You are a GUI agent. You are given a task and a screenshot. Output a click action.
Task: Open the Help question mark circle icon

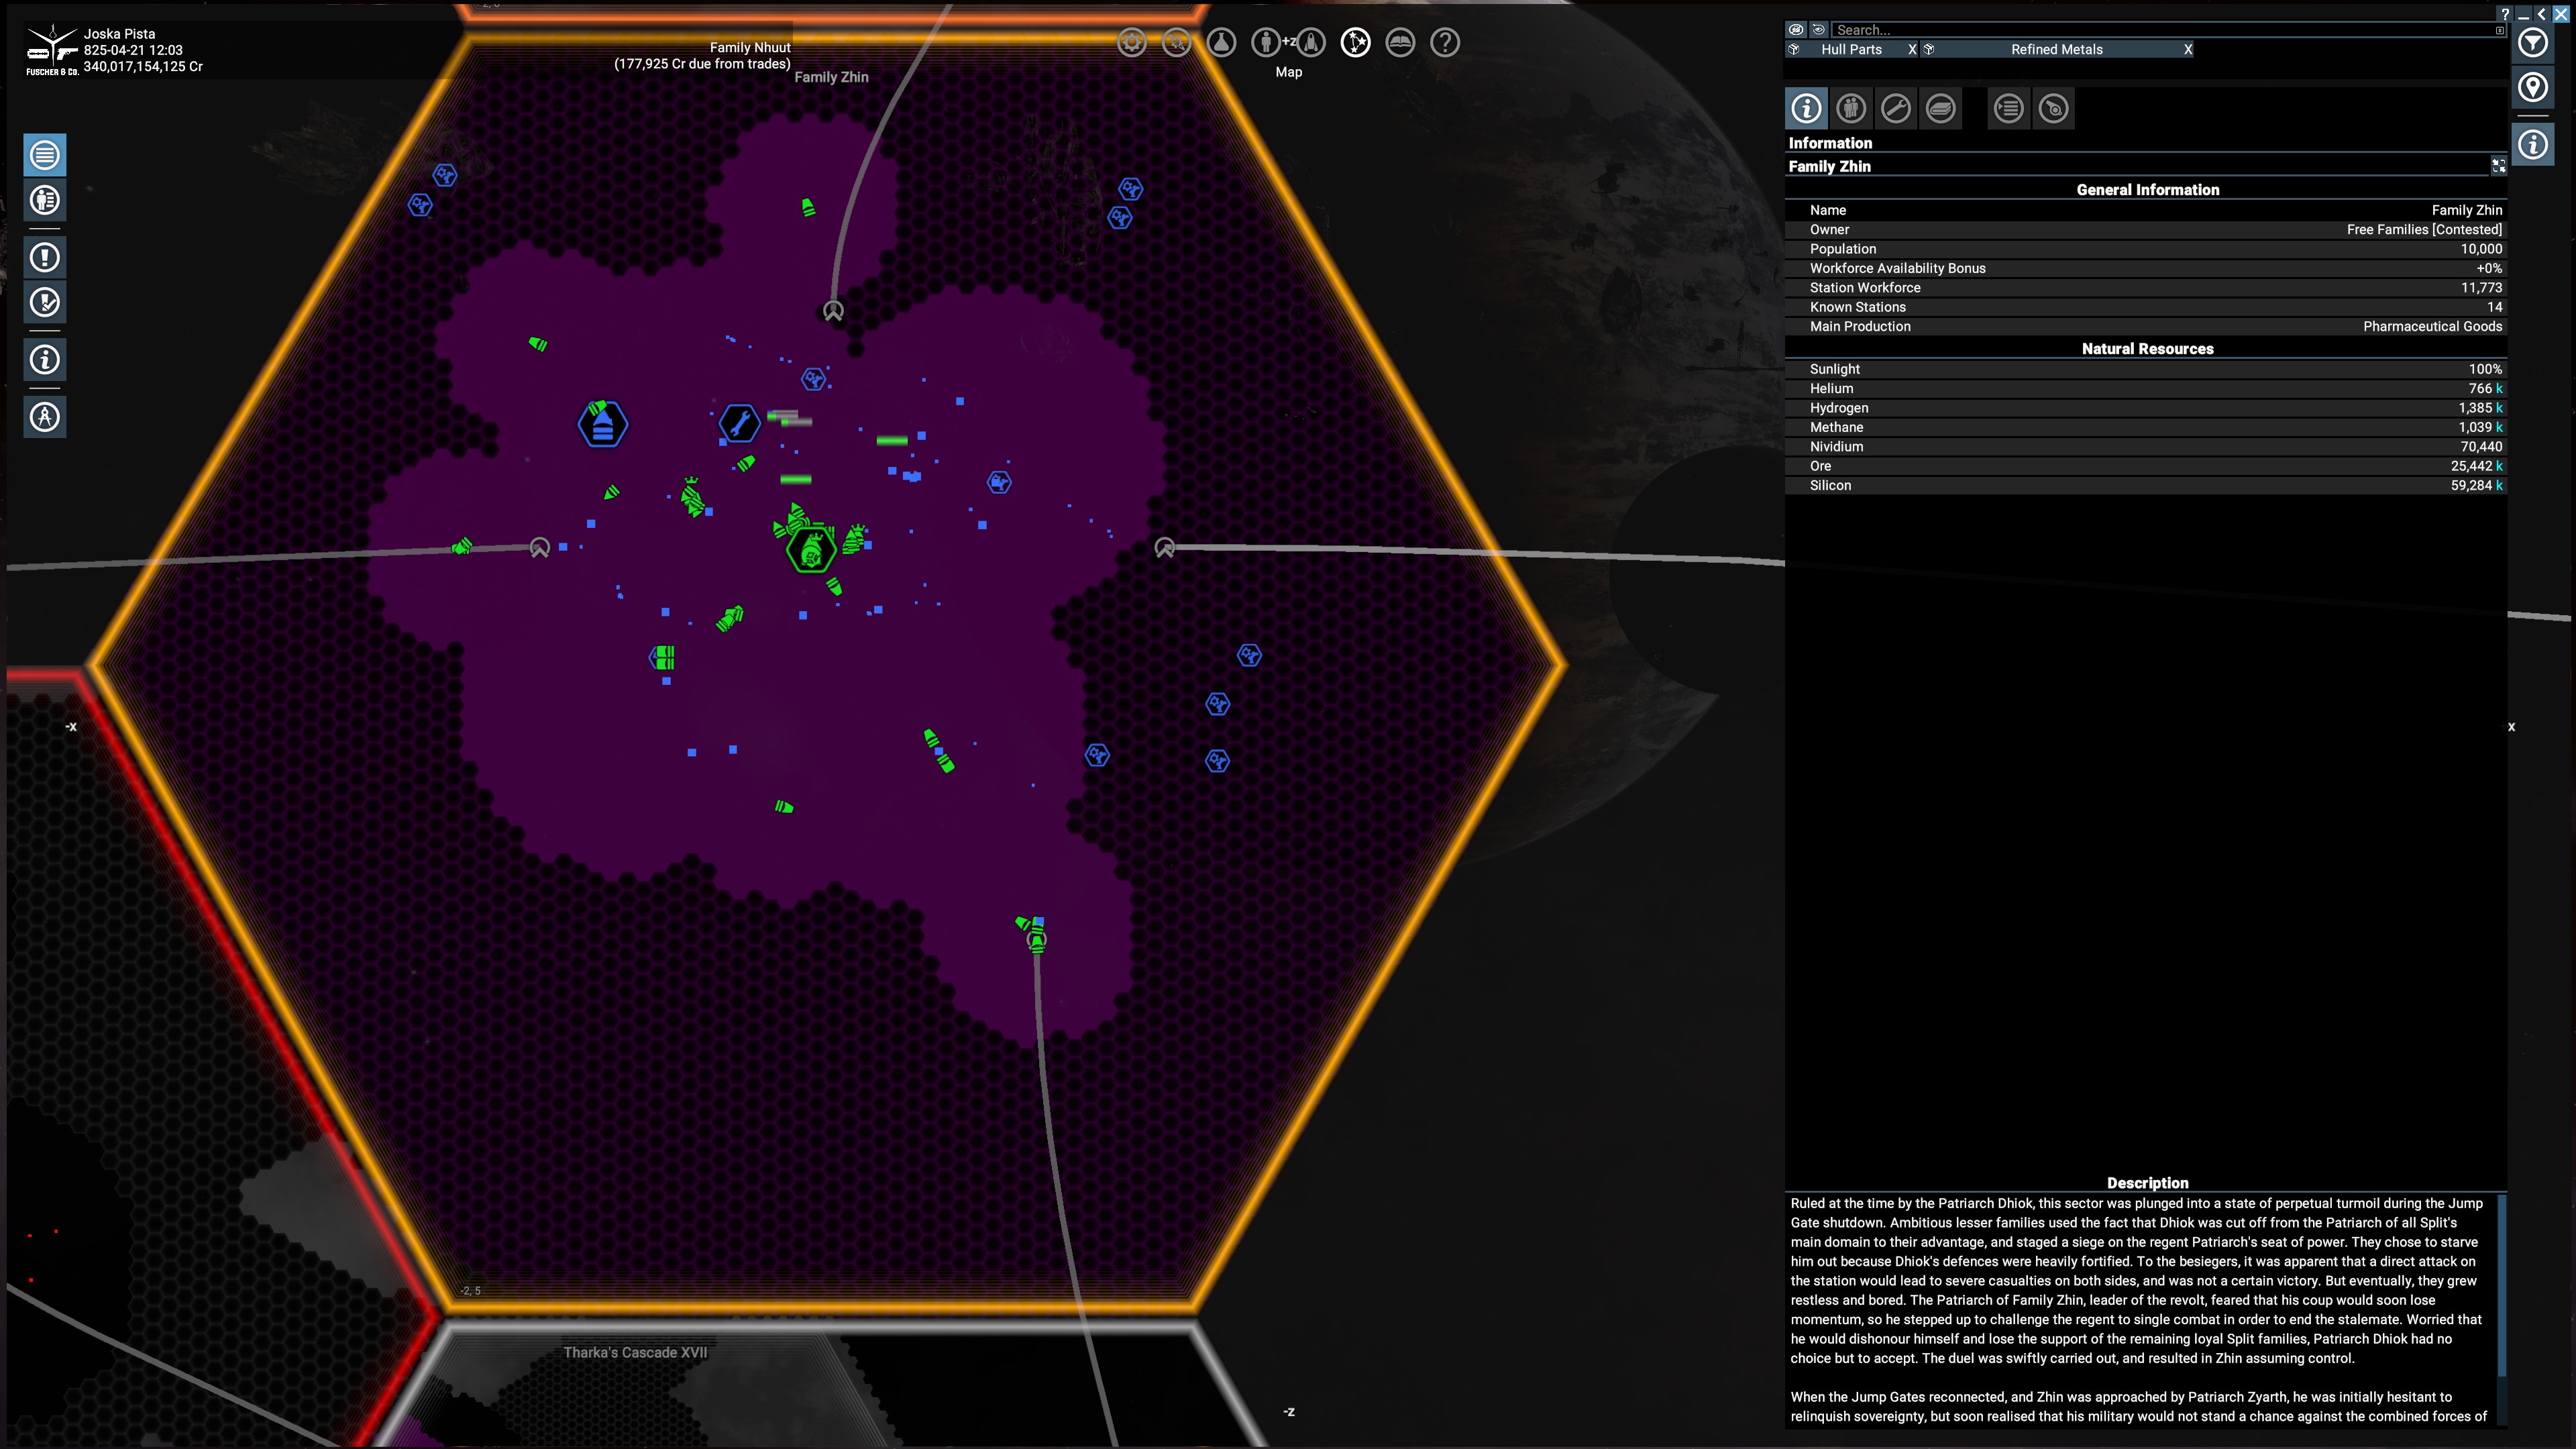[x=1445, y=42]
